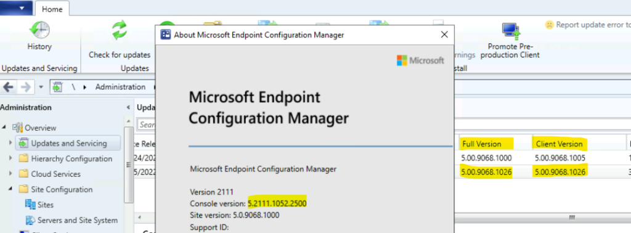Click the Updates and Servicing node icon
Screen dimensions: 631x233
click(x=24, y=143)
